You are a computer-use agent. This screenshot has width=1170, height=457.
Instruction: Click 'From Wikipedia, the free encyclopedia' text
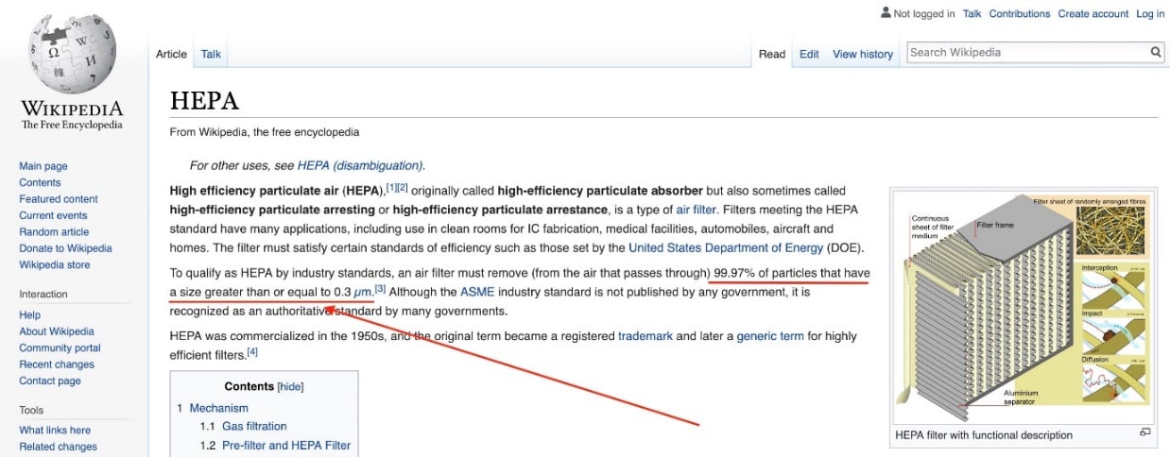coord(265,132)
